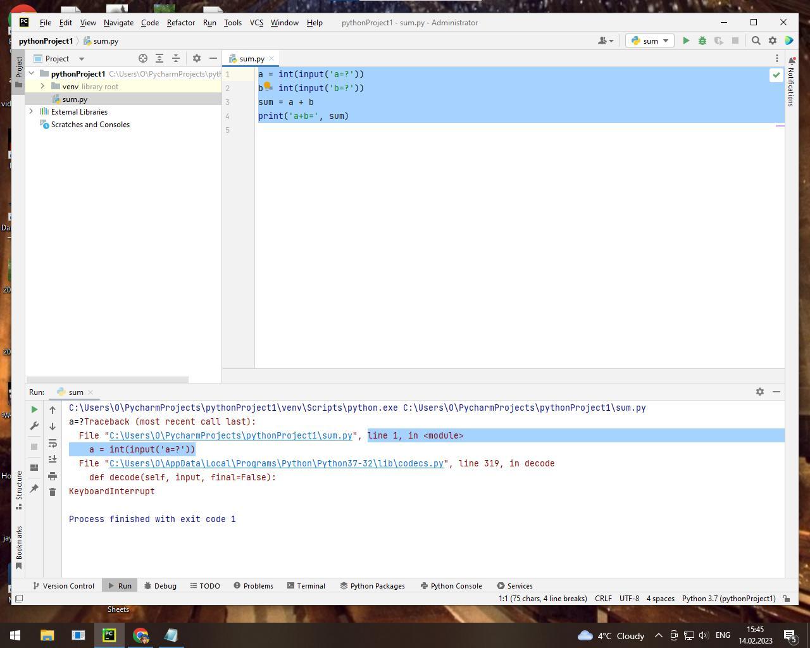Pin the Run tab

pyautogui.click(x=34, y=489)
